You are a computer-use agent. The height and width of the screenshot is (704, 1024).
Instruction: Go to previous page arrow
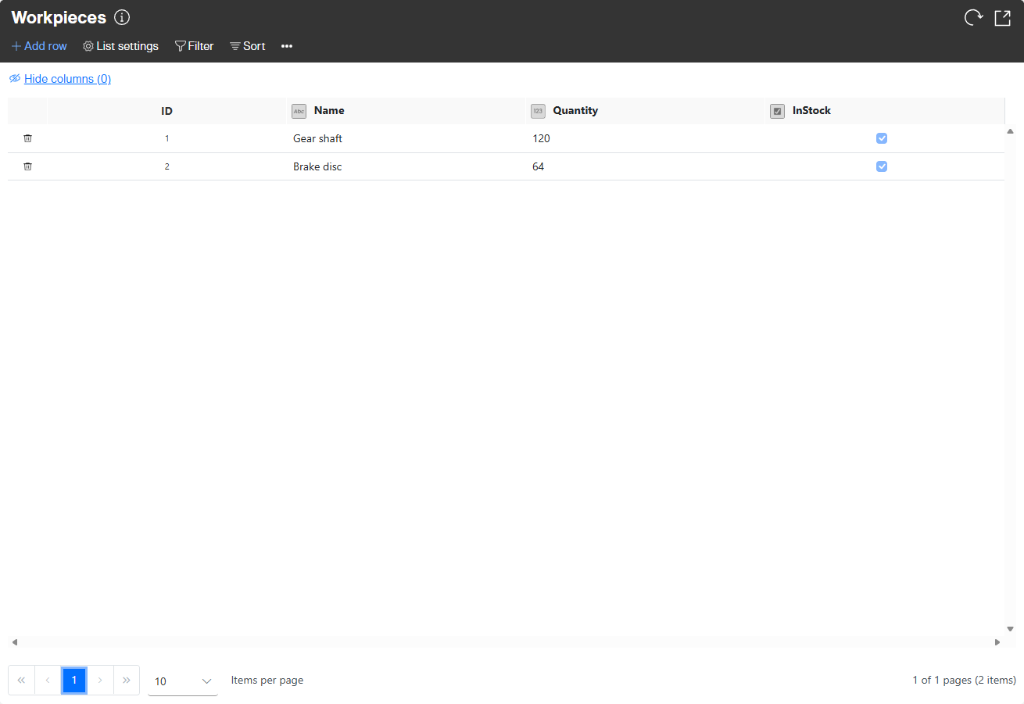click(x=48, y=680)
